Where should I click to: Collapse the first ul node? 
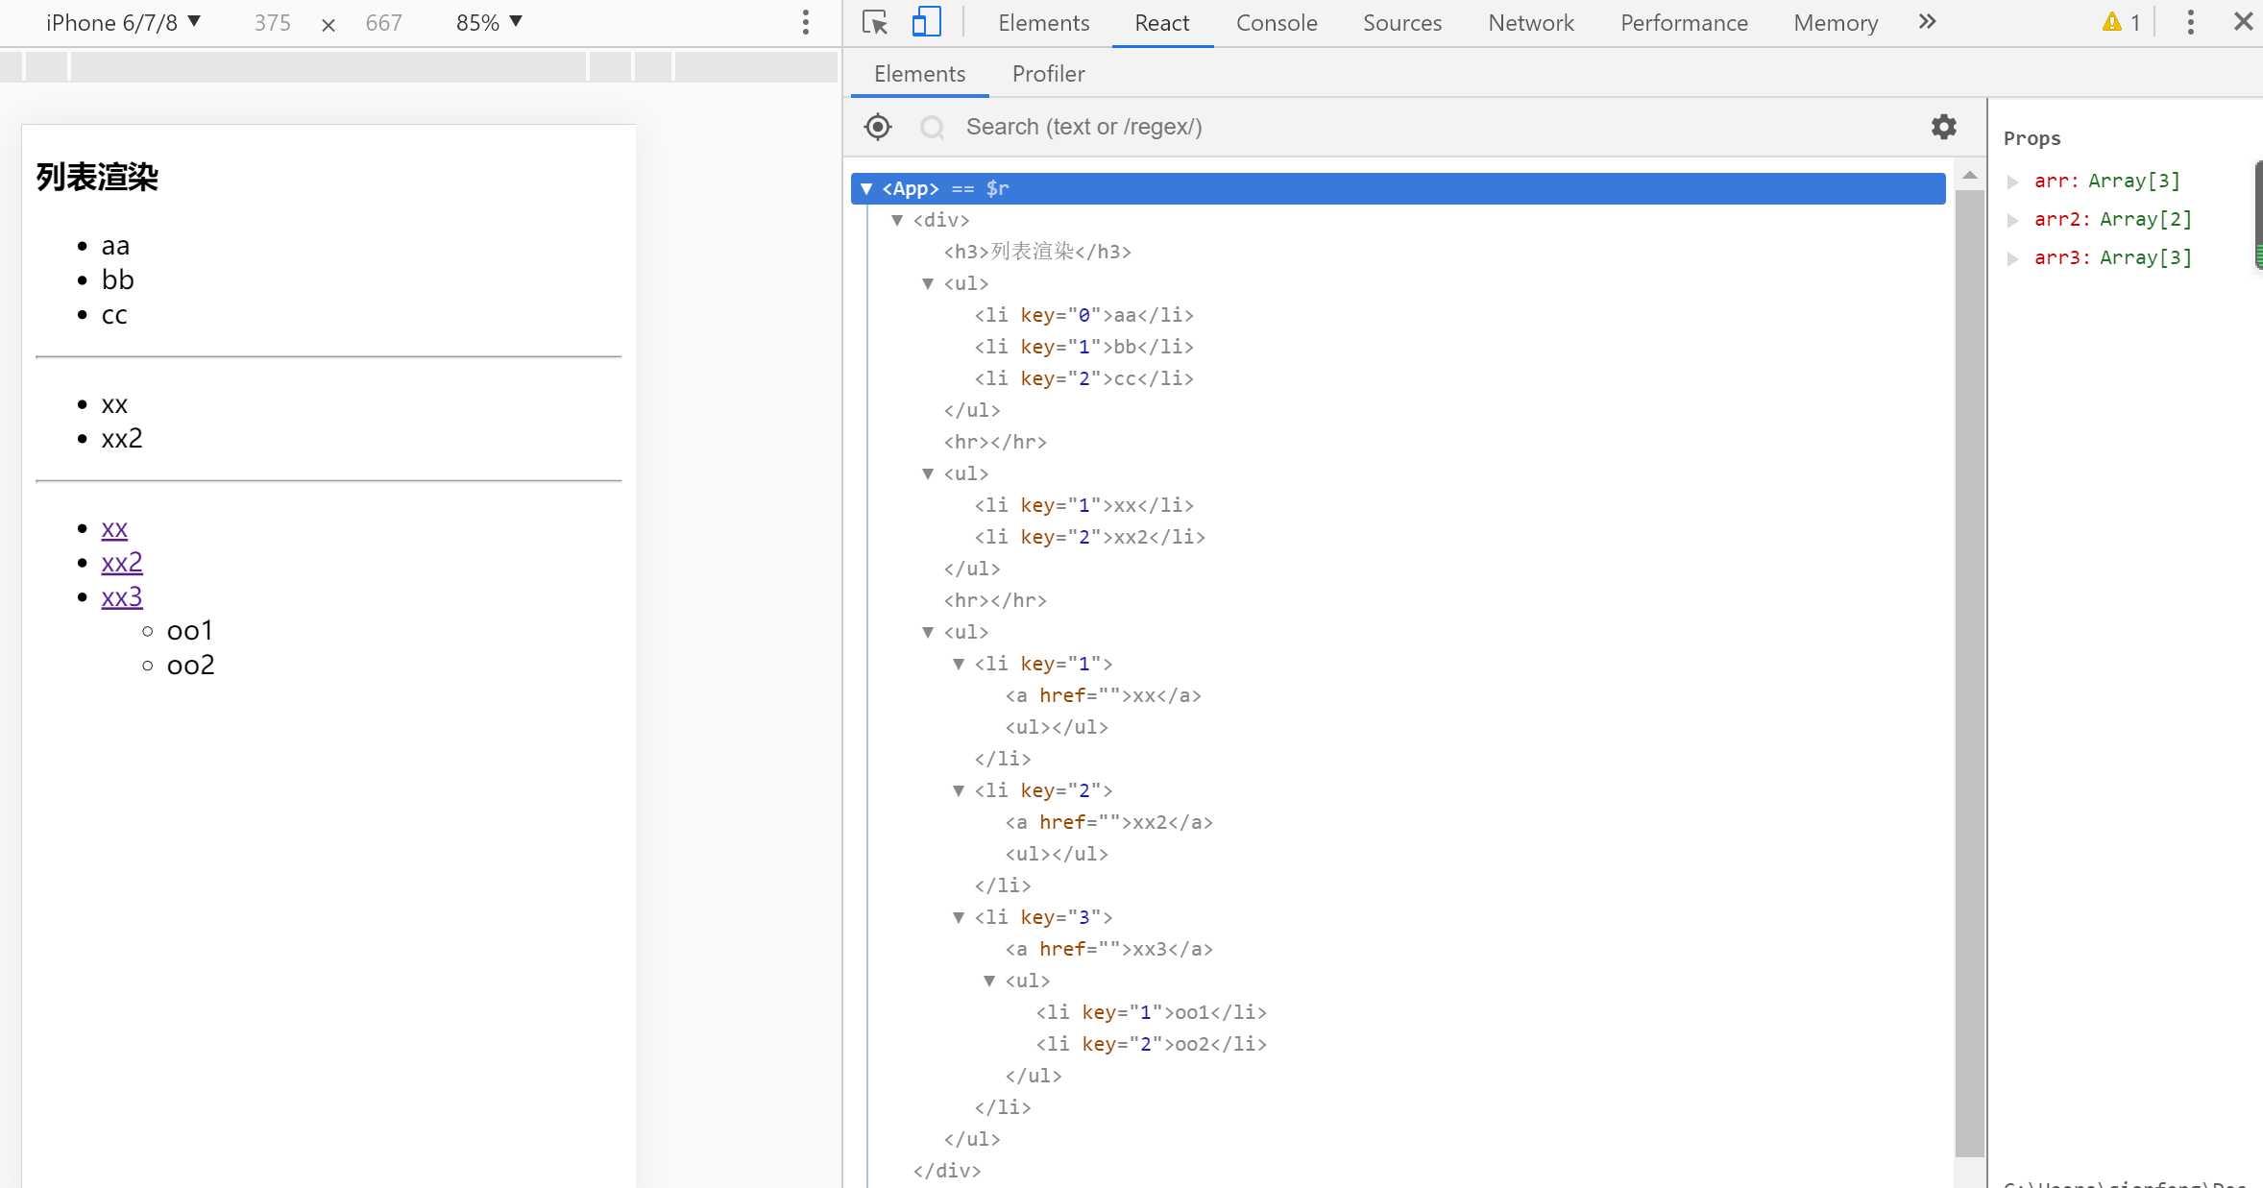point(928,283)
